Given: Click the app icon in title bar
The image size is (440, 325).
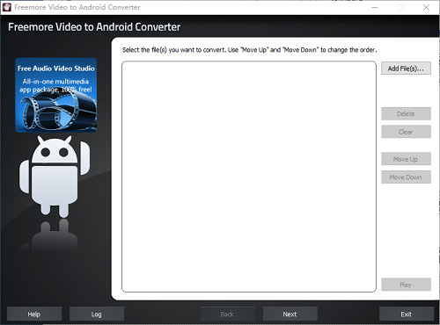Looking at the screenshot, I should pos(7,7).
